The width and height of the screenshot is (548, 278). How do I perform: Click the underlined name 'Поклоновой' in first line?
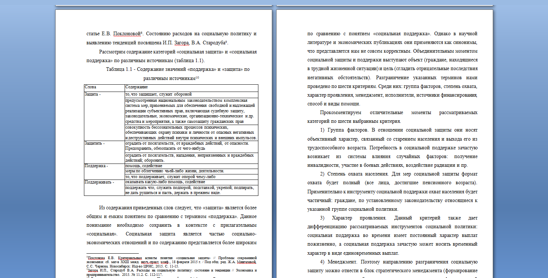pos(127,34)
